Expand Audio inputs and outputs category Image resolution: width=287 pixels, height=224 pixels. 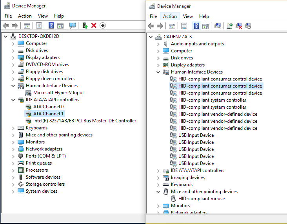tap(158, 44)
